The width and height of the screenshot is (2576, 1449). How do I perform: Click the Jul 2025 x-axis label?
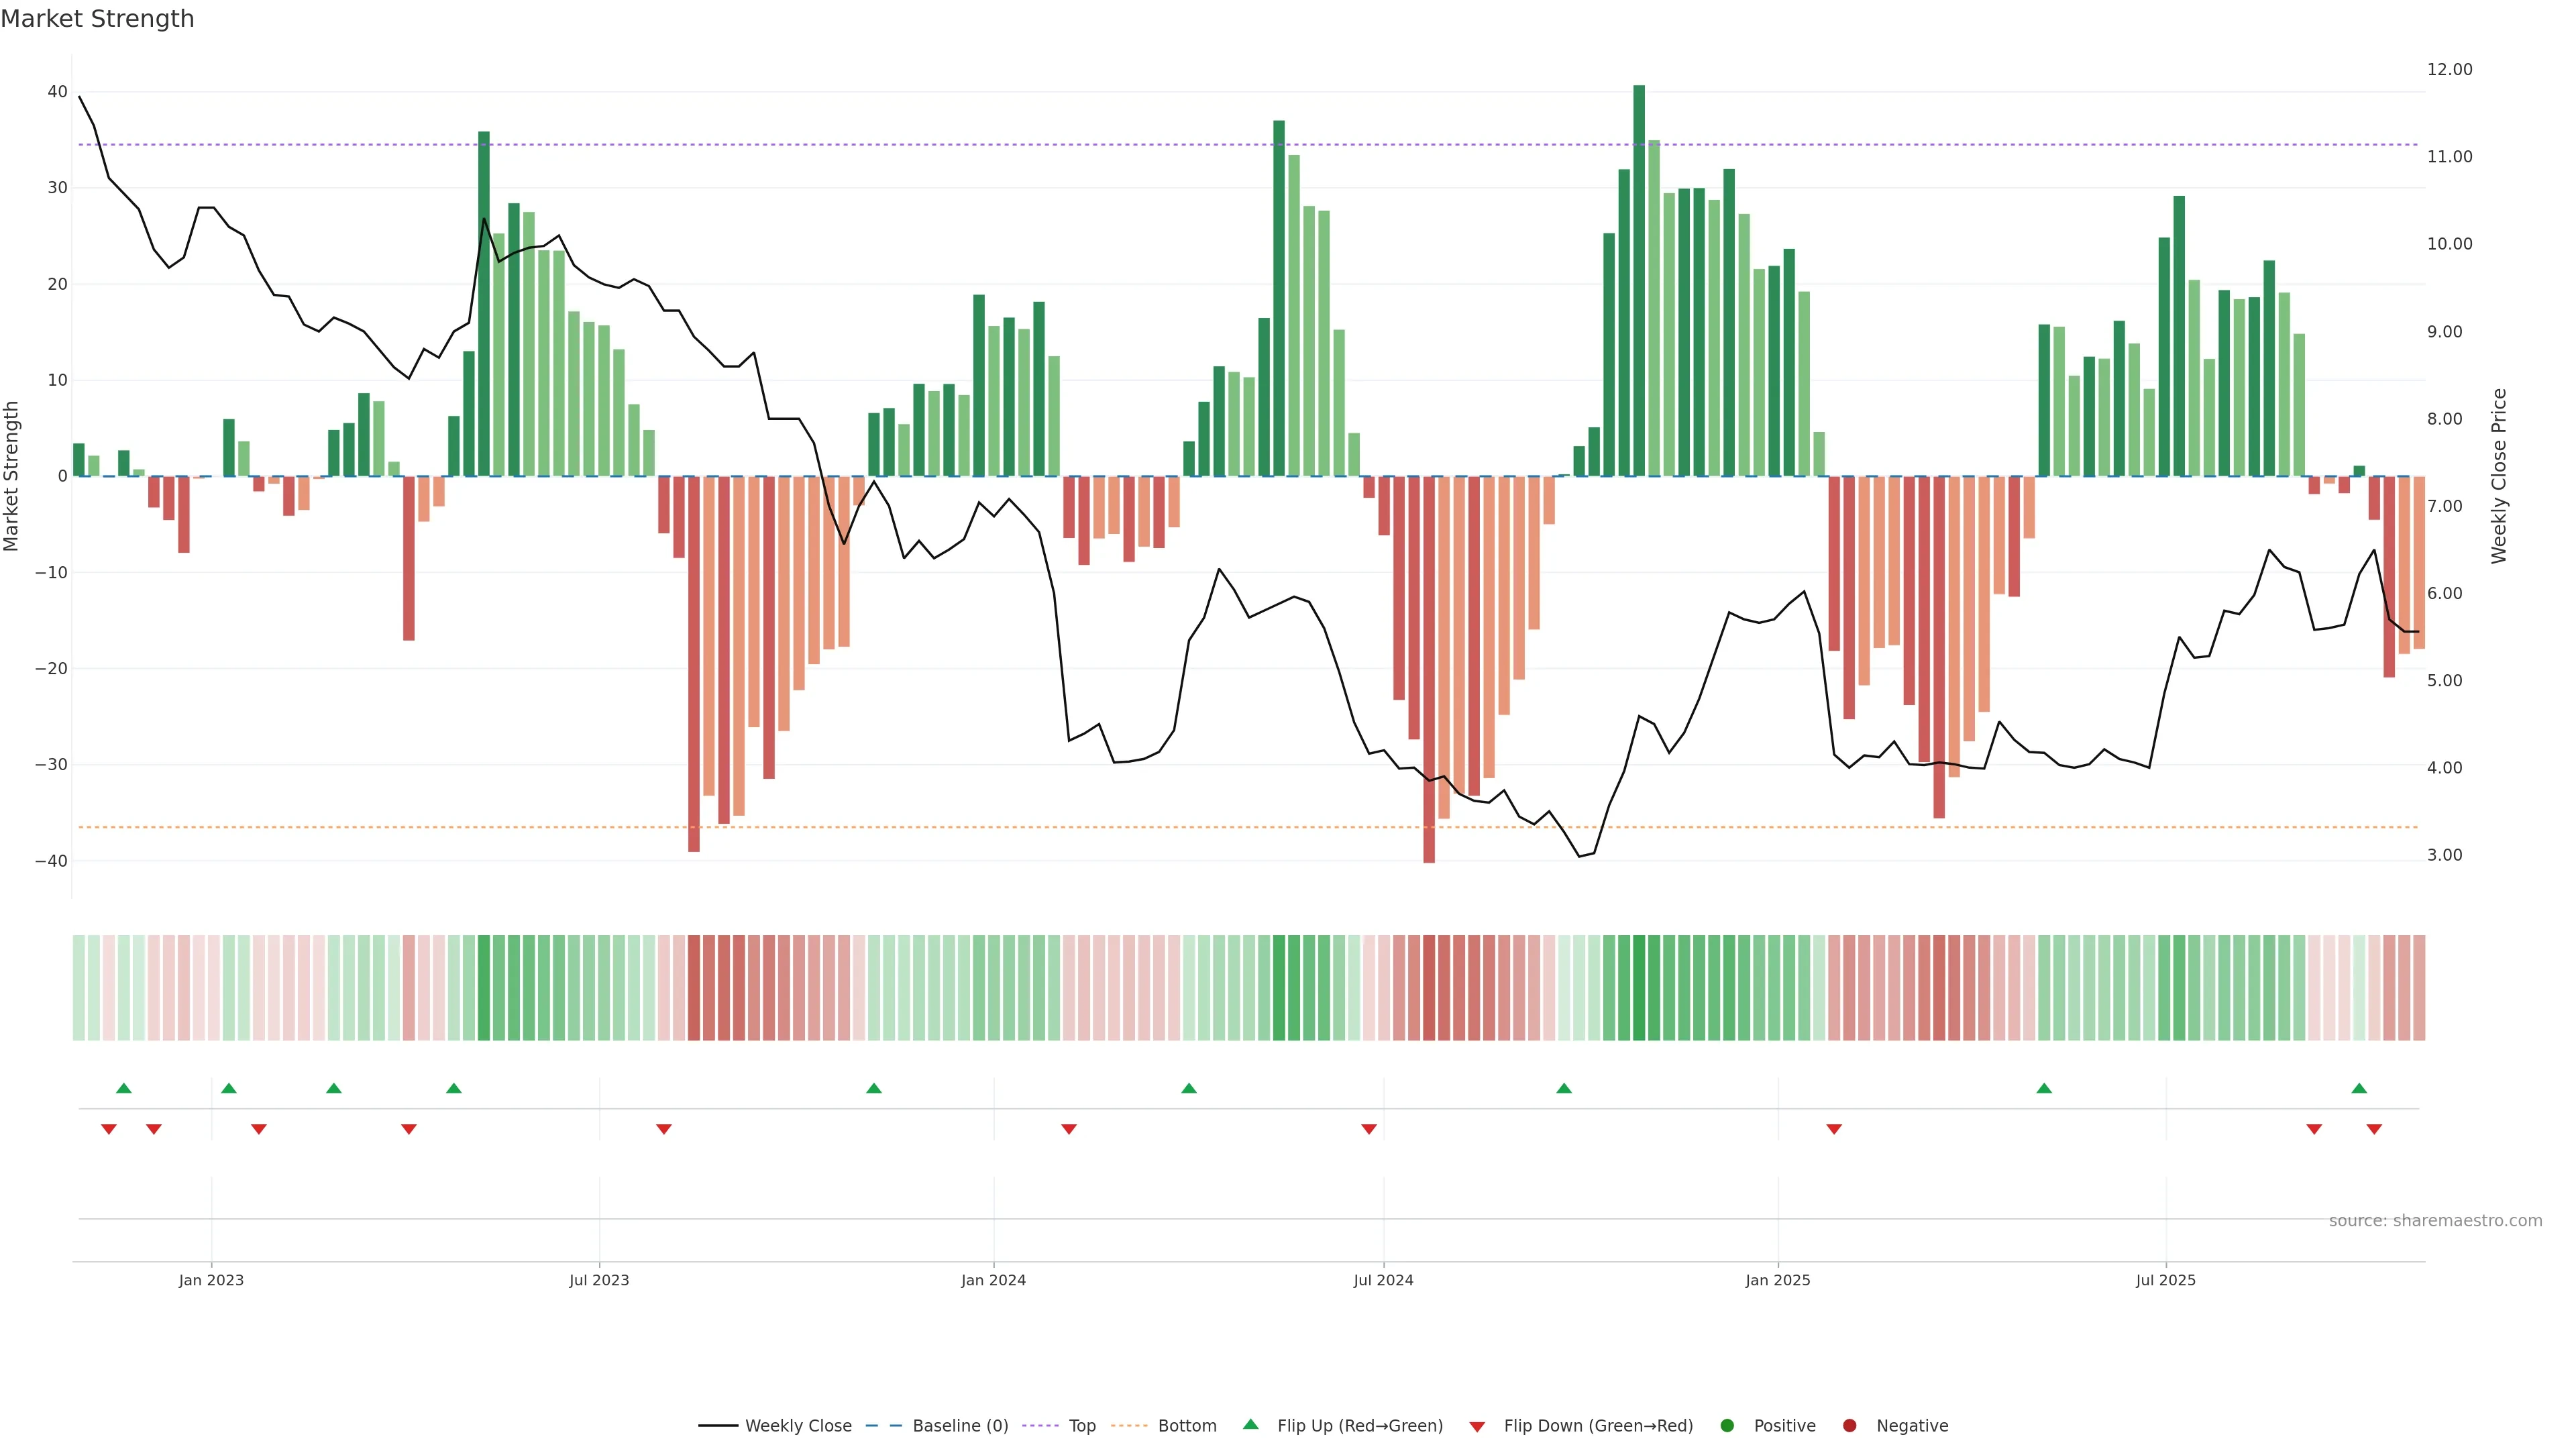(2165, 1280)
